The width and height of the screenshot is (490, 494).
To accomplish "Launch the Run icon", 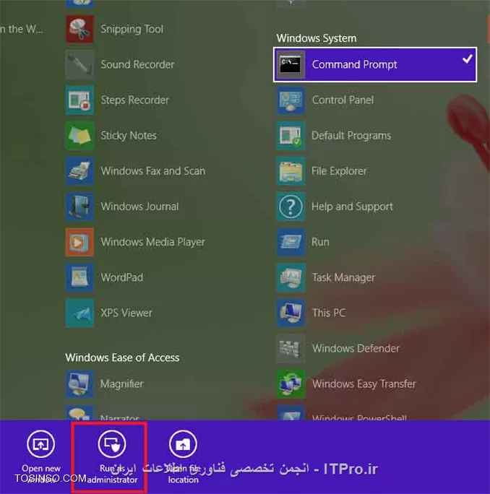I will [x=291, y=242].
